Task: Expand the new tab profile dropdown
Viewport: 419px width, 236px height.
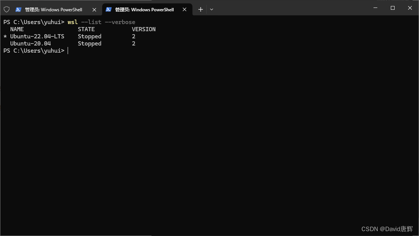Action: pyautogui.click(x=212, y=10)
